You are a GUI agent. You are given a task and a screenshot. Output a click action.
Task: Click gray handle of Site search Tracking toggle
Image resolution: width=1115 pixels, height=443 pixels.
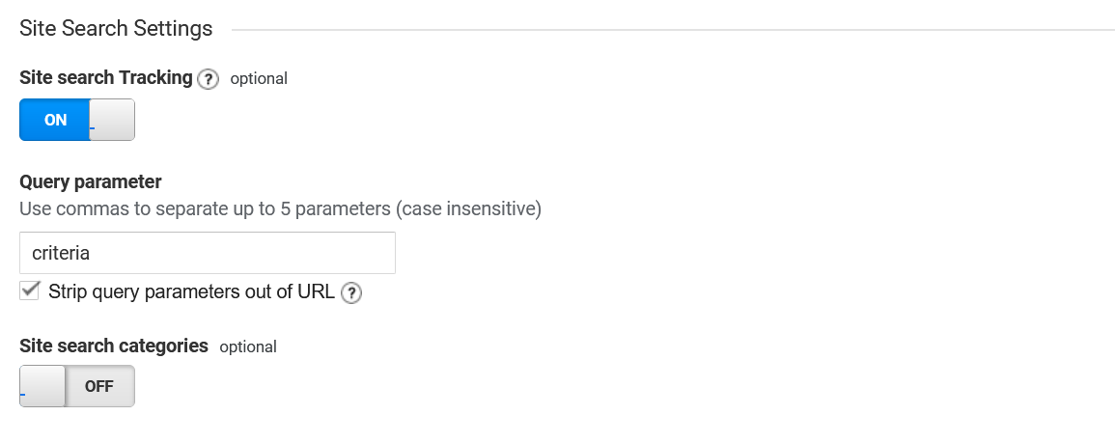point(112,121)
